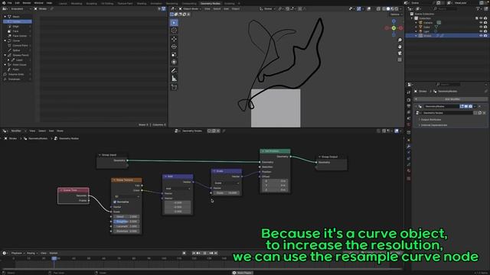This screenshot has width=490, height=275.
Task: Open the Output properties tab icon
Action: pyautogui.click(x=408, y=106)
